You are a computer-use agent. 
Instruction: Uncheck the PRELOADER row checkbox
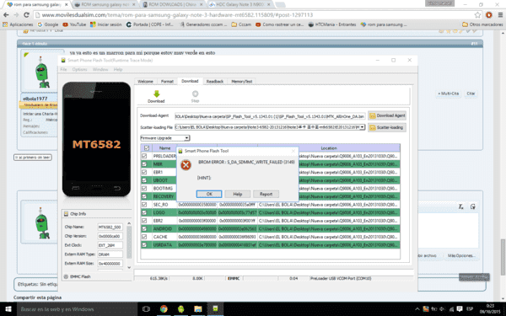(x=144, y=156)
